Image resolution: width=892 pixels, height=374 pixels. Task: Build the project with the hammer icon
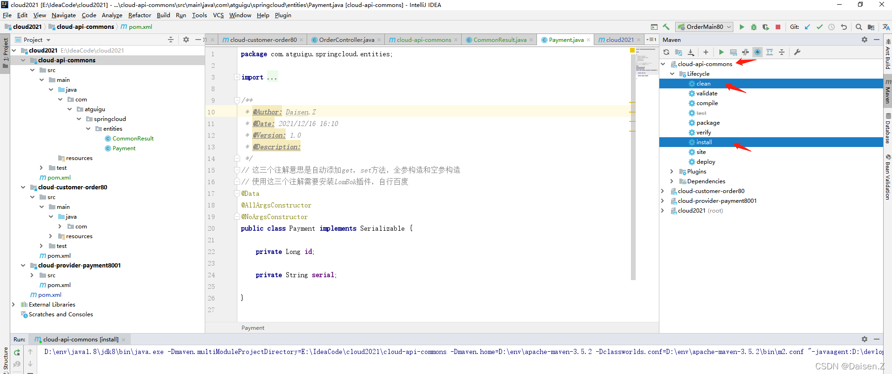pos(666,27)
